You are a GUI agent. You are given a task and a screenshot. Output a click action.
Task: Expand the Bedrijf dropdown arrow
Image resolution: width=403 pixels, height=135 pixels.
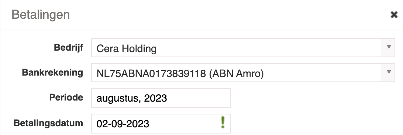pyautogui.click(x=389, y=48)
